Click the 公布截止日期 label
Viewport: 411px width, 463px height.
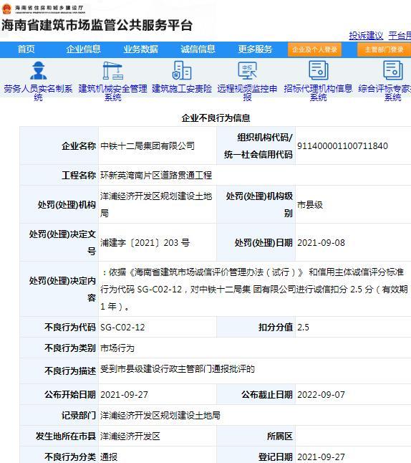click(x=267, y=395)
